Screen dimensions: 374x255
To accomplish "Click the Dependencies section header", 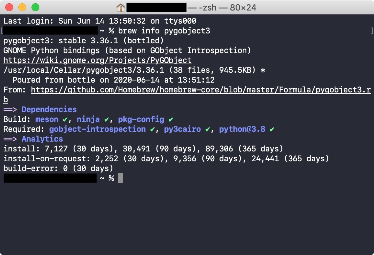I will pyautogui.click(x=49, y=109).
